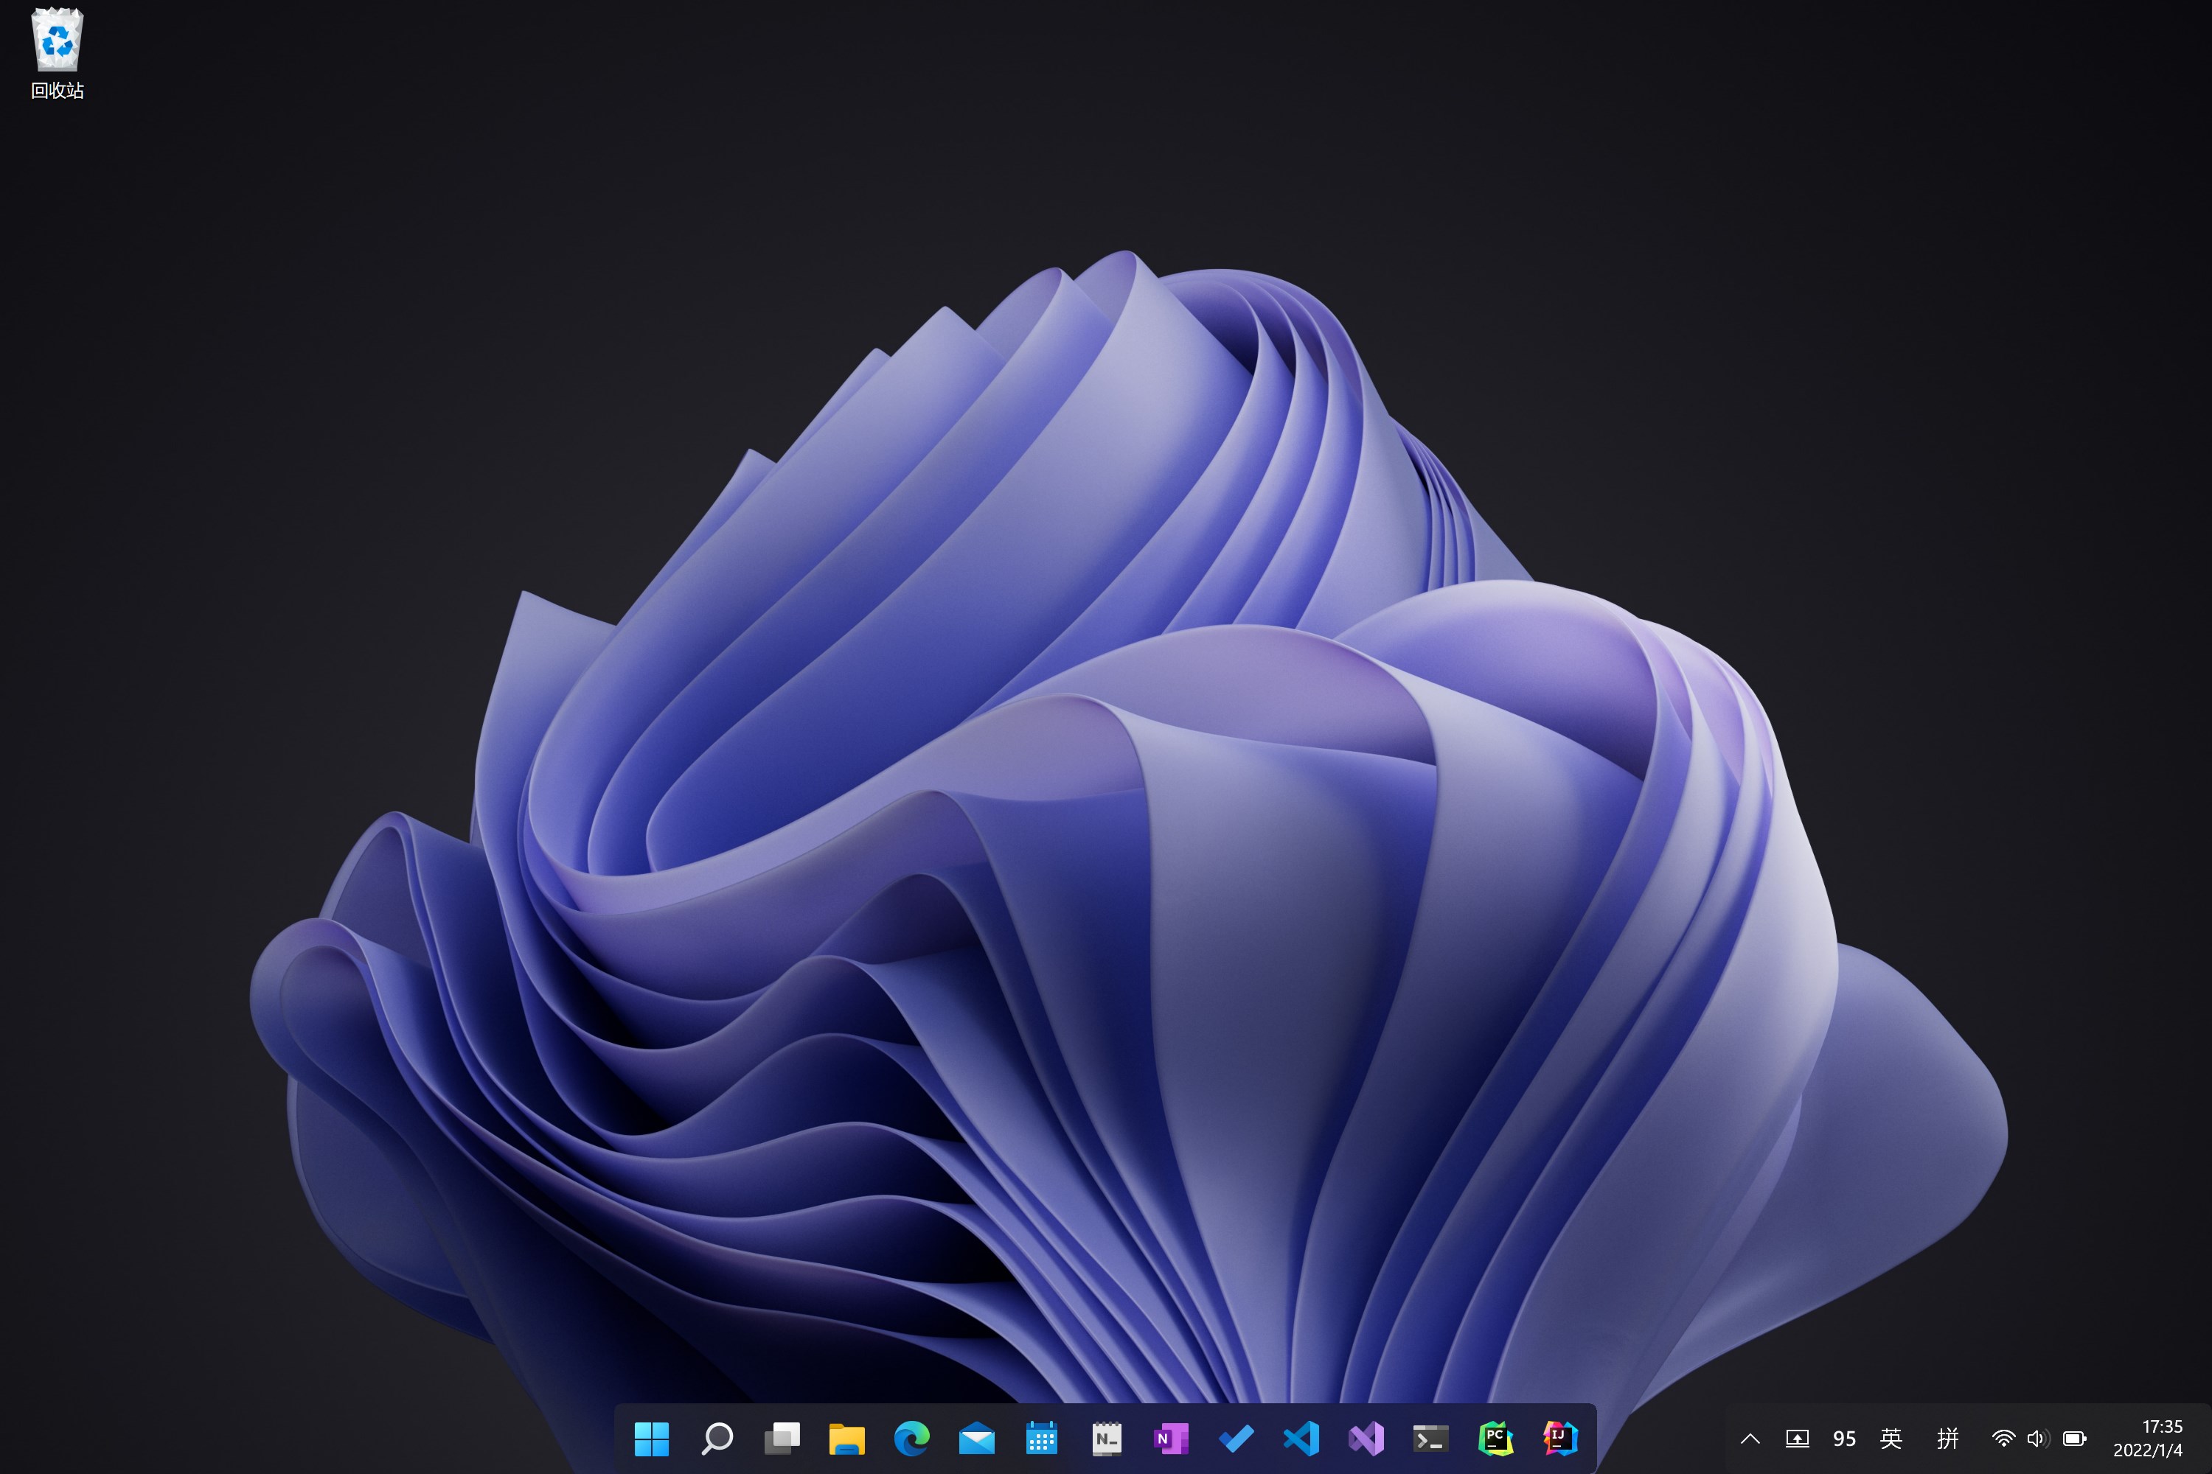This screenshot has height=1474, width=2212.
Task: Open OneNote from the taskbar
Action: pos(1171,1437)
